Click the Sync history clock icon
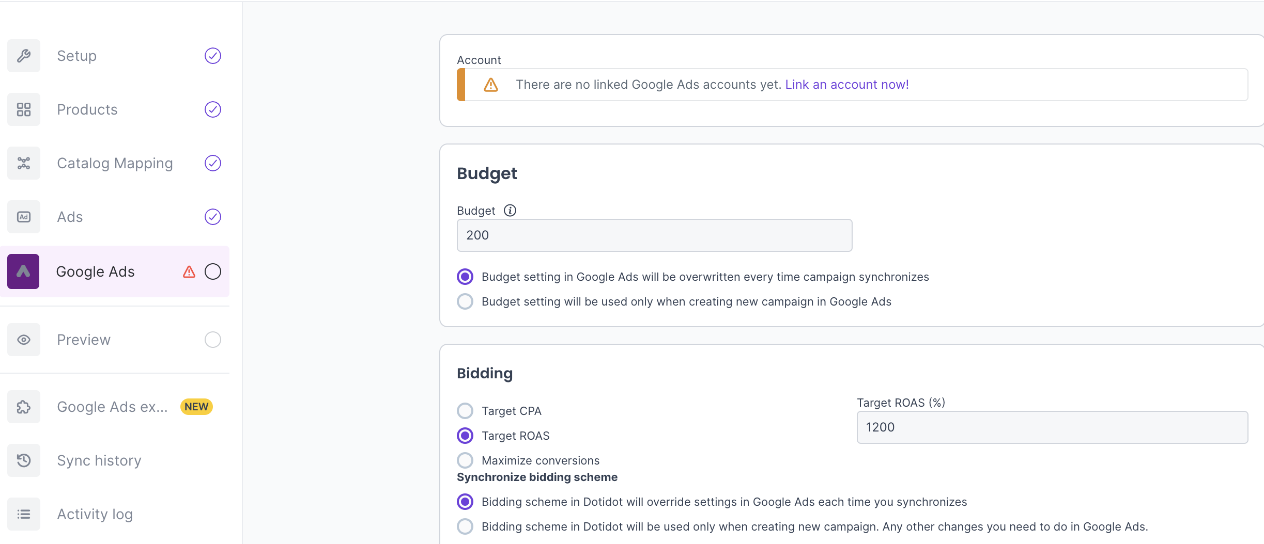 click(x=24, y=460)
